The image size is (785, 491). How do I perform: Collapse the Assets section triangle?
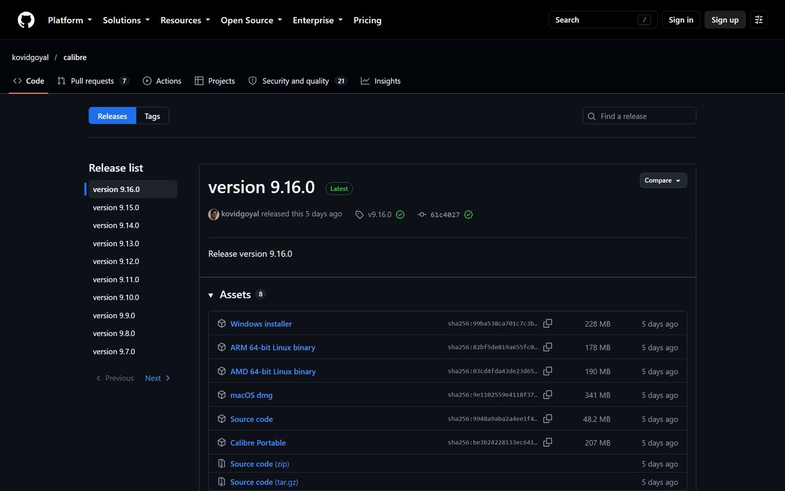(211, 295)
